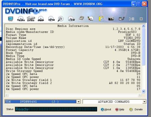Click the disc drive tray icon
The width and height of the screenshot is (151, 117).
tap(82, 18)
